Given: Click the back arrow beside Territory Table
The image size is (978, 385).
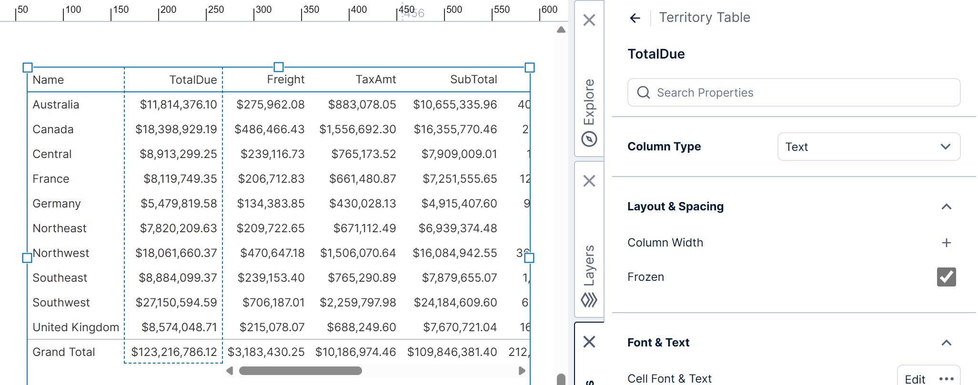Looking at the screenshot, I should click(635, 18).
